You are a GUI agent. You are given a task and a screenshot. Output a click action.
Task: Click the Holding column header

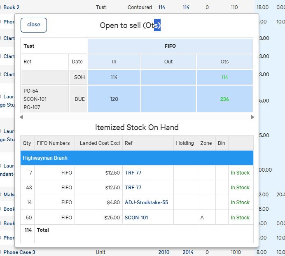coord(186,143)
